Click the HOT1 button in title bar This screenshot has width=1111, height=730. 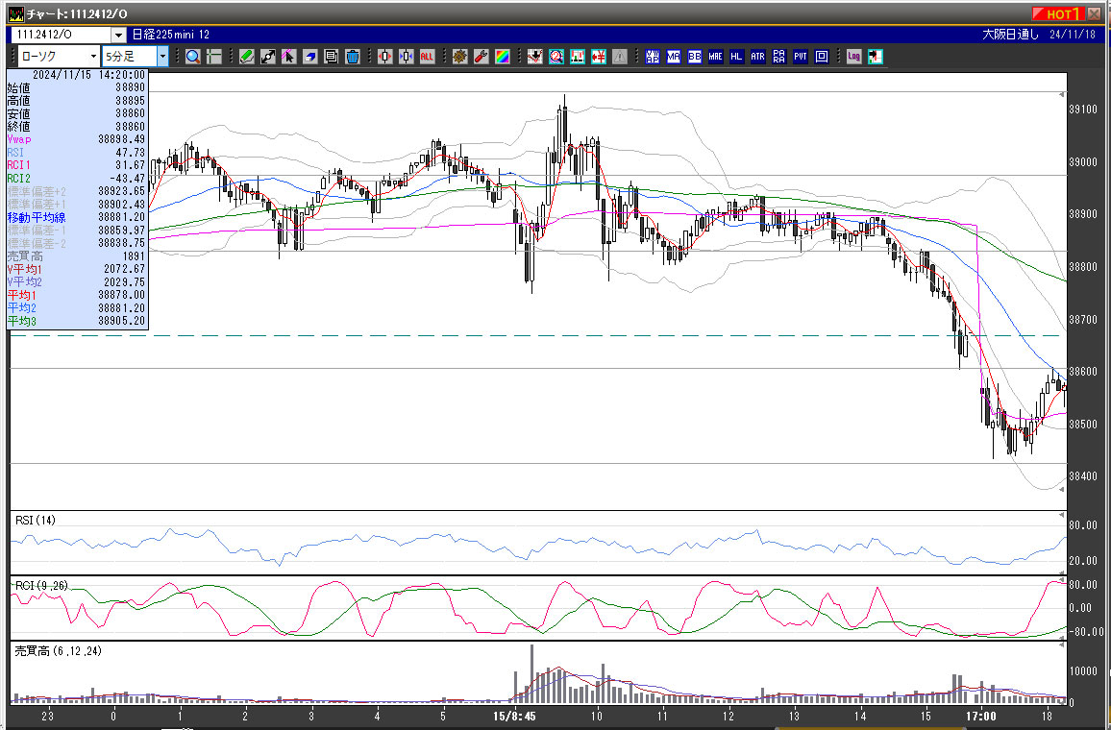coord(1057,14)
